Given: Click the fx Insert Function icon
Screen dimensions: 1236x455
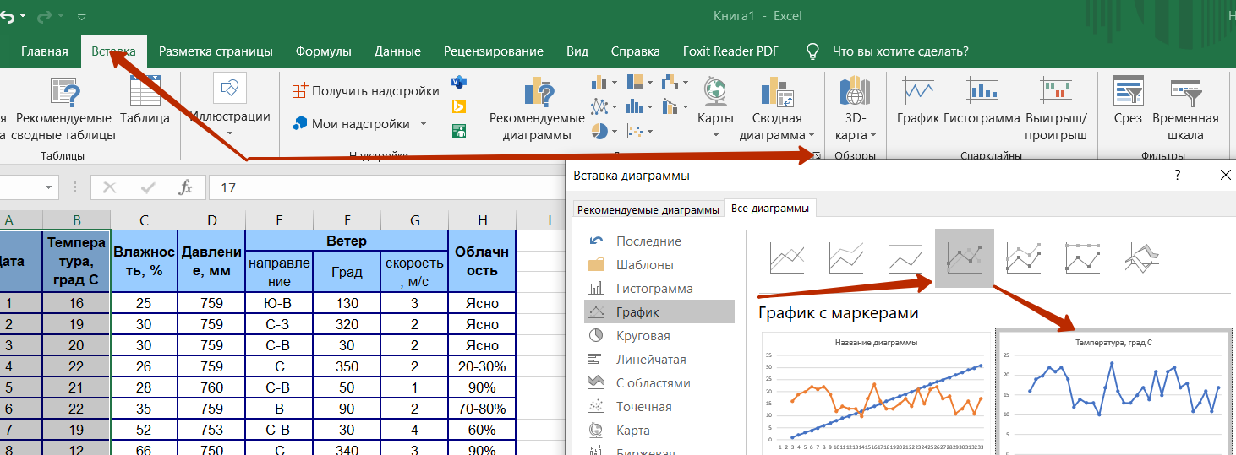Looking at the screenshot, I should (x=186, y=187).
